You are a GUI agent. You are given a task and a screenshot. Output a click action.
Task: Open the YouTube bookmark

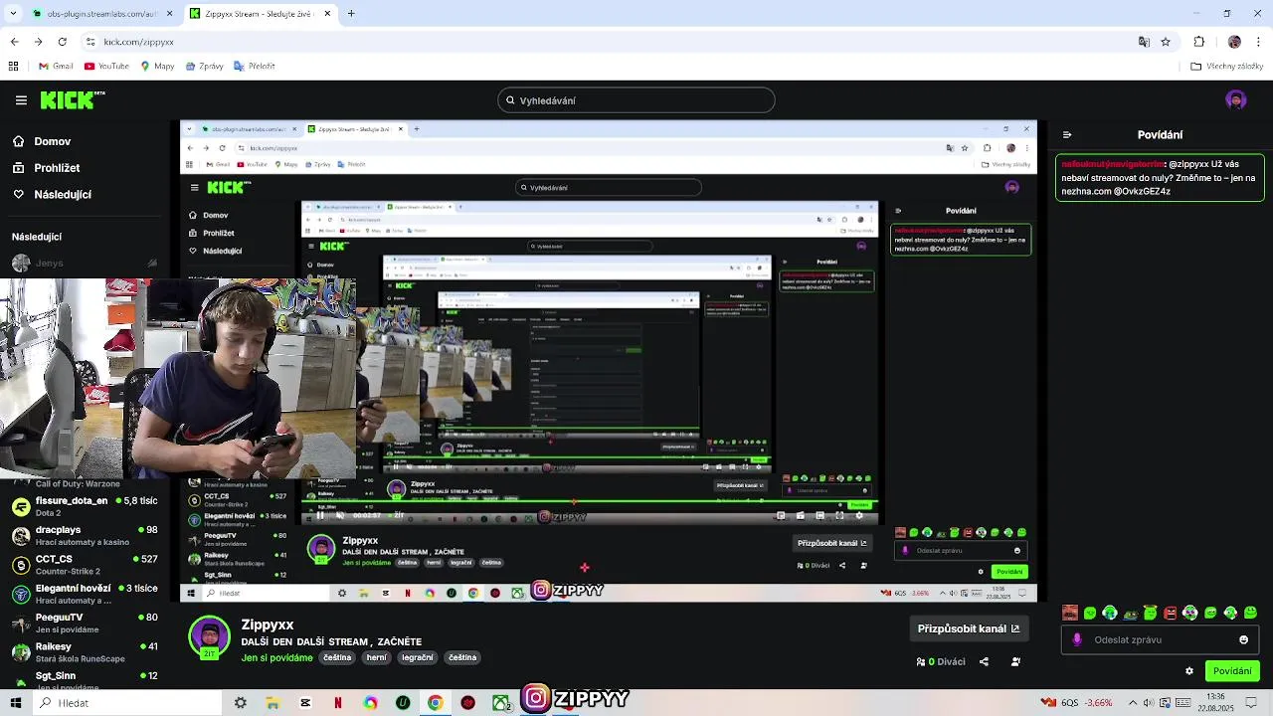click(x=106, y=66)
